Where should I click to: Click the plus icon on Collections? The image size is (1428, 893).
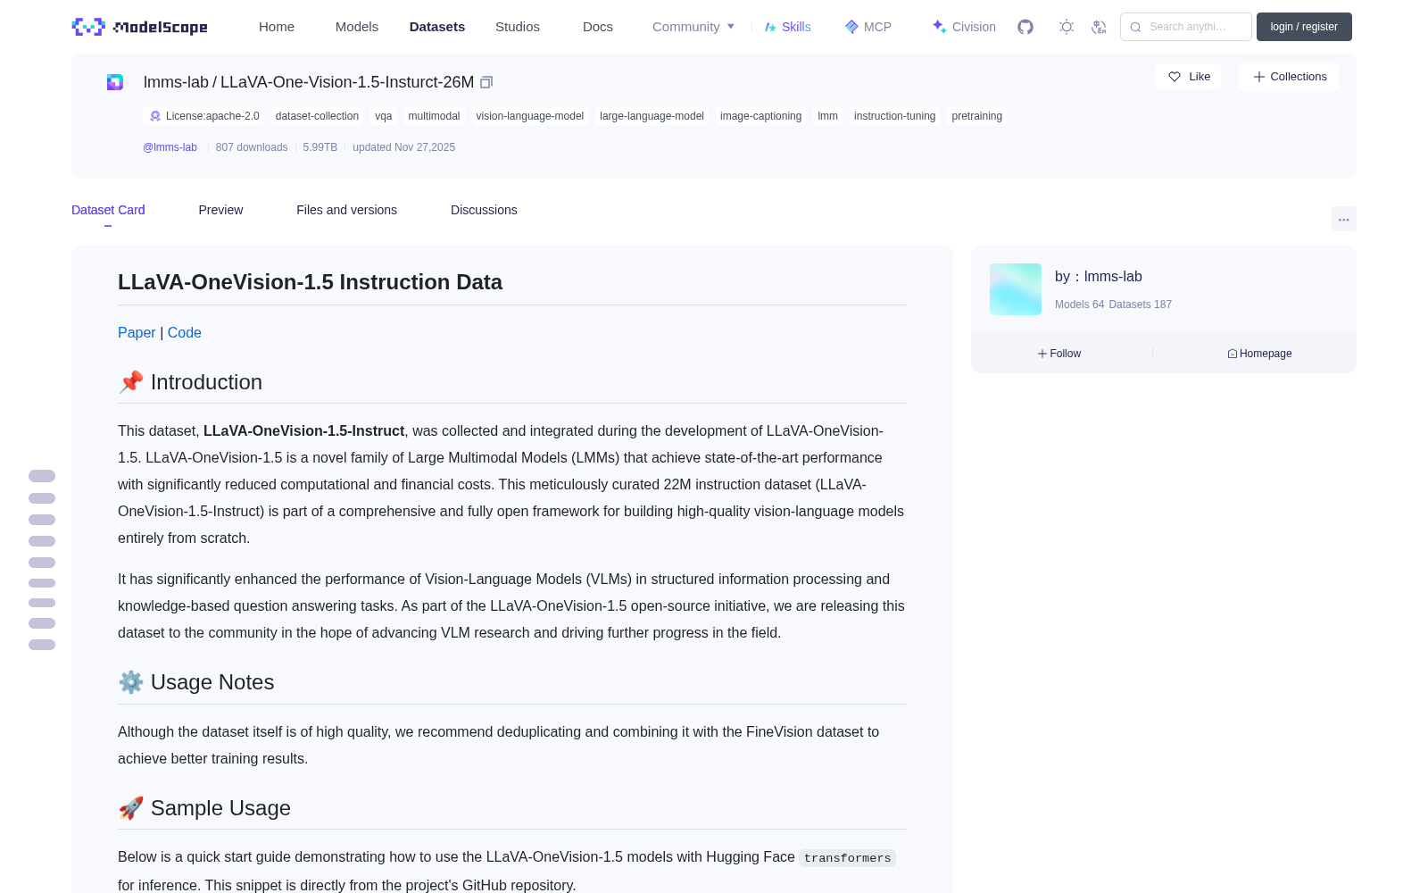[1259, 77]
